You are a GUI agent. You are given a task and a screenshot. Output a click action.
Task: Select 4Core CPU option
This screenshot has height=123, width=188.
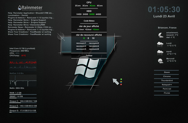click(92, 6)
